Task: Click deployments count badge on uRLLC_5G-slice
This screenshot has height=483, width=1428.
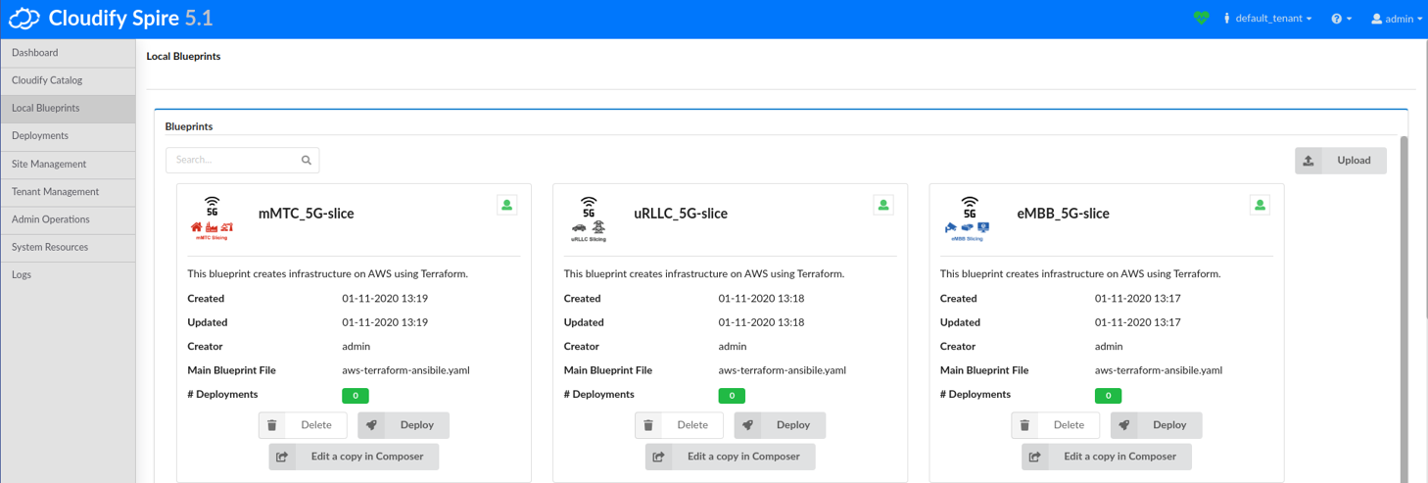Action: tap(732, 396)
